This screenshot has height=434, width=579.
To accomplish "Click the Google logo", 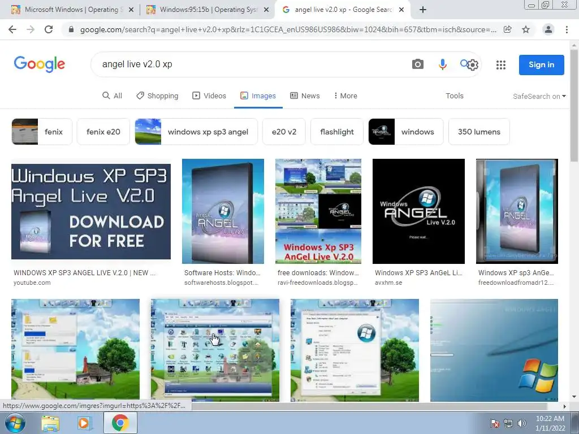I will pyautogui.click(x=40, y=64).
